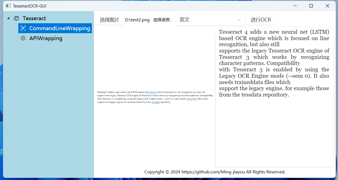Minimize the TesseractOCR-GUI window

[295, 6]
